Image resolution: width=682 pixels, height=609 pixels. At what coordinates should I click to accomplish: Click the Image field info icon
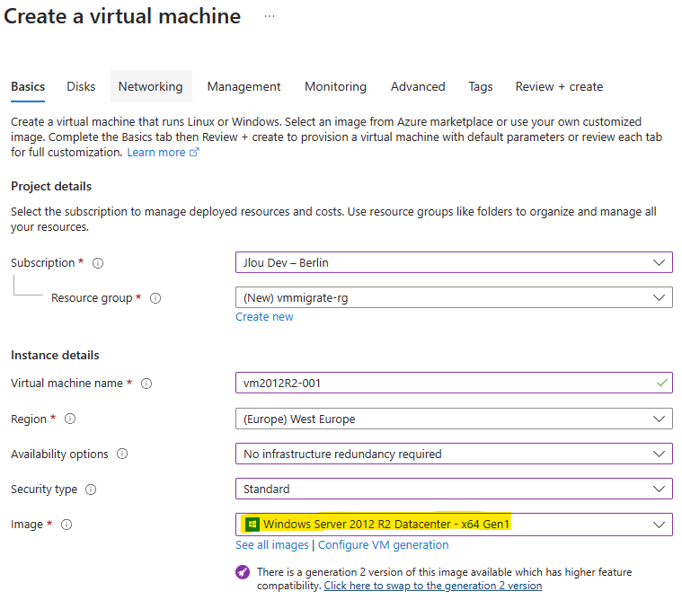click(x=66, y=525)
